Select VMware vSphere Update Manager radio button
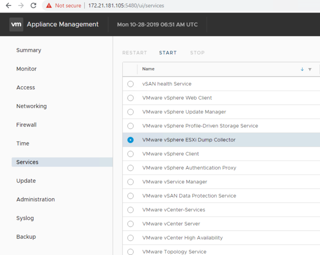 coord(130,112)
